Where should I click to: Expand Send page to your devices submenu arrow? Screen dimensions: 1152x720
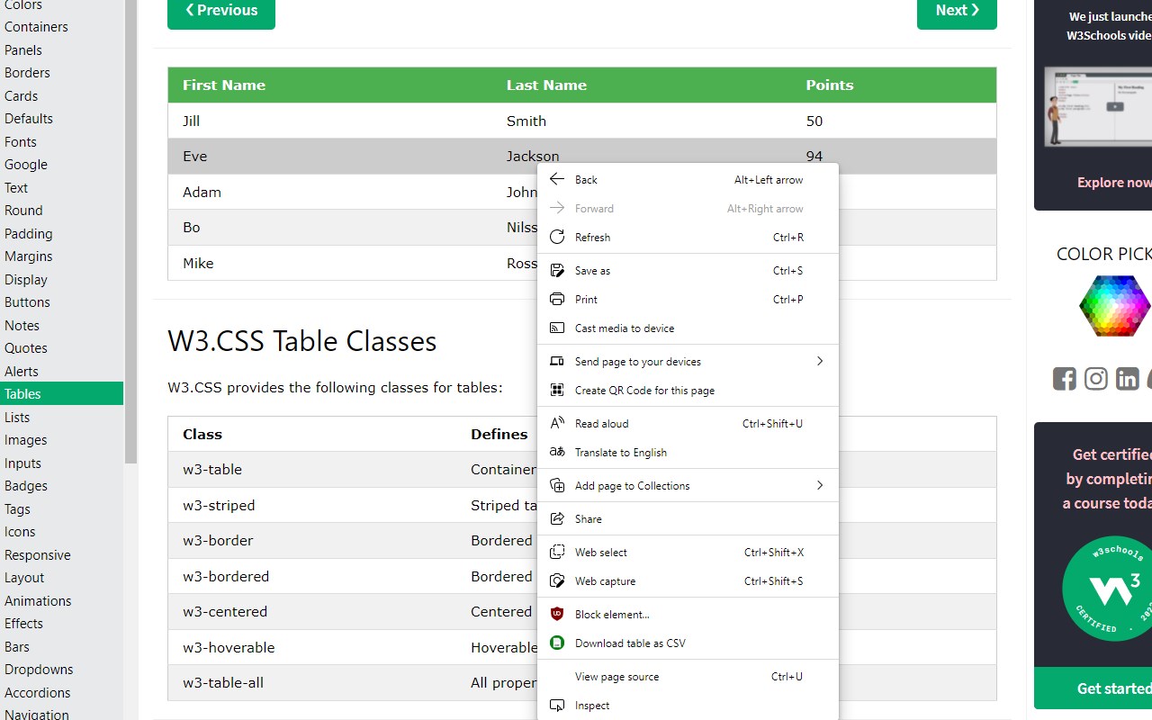pos(820,361)
